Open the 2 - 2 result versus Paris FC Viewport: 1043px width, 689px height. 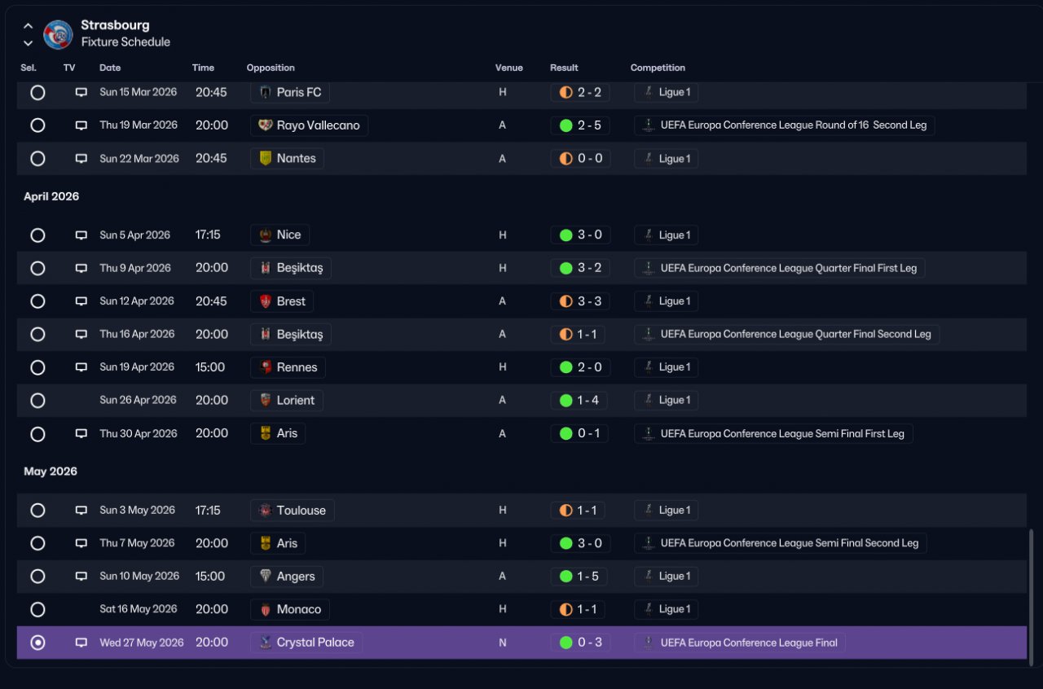[580, 92]
